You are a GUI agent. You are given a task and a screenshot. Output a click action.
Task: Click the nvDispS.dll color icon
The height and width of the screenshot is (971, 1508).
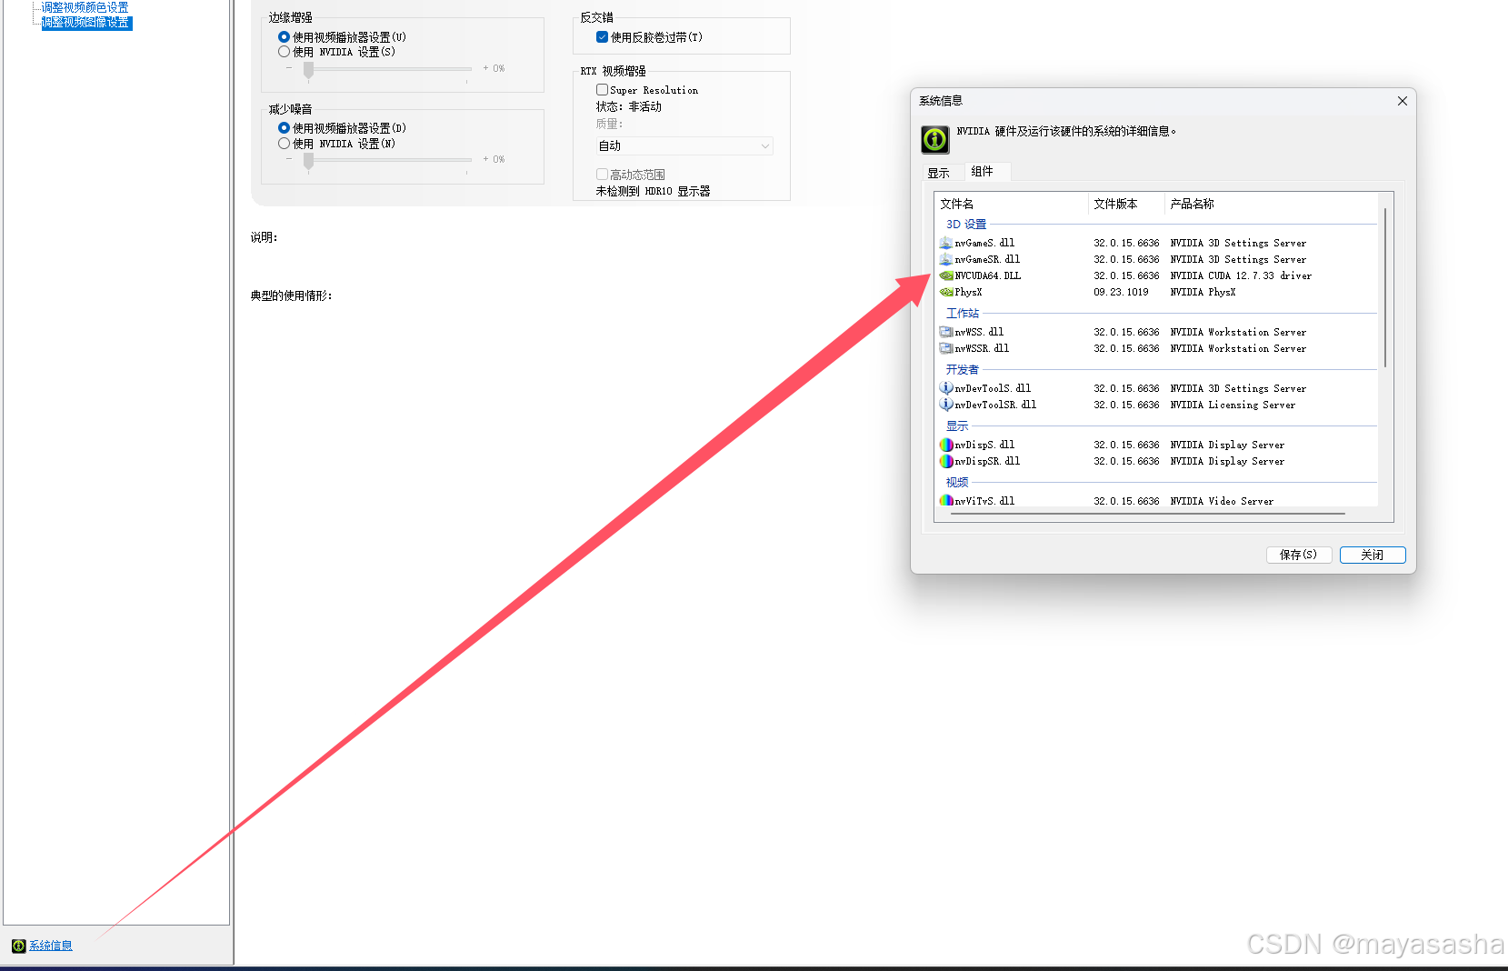click(x=945, y=445)
